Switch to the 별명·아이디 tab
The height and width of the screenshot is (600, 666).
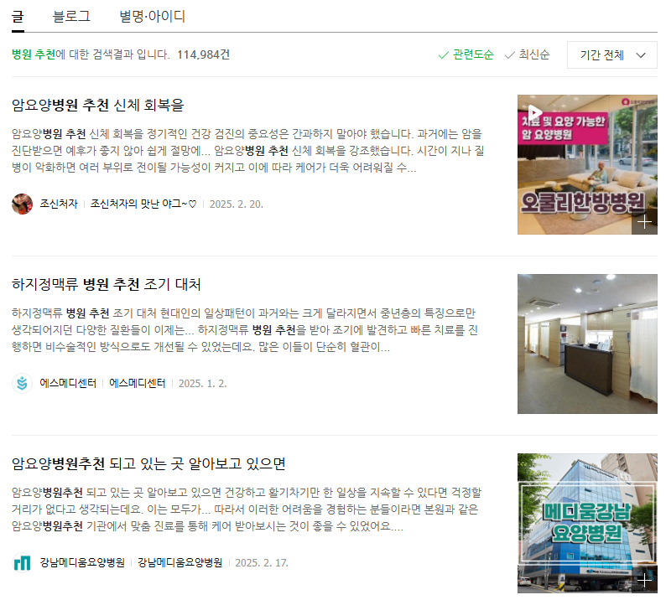[152, 16]
